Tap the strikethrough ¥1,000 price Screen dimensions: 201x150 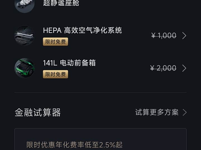click(x=164, y=36)
